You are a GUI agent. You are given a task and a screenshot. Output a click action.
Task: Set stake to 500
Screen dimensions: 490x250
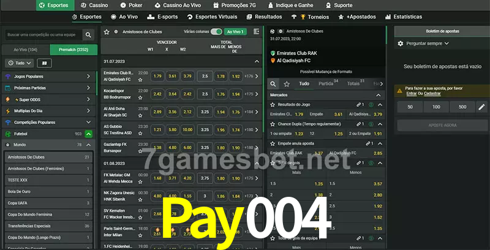[x=462, y=107]
